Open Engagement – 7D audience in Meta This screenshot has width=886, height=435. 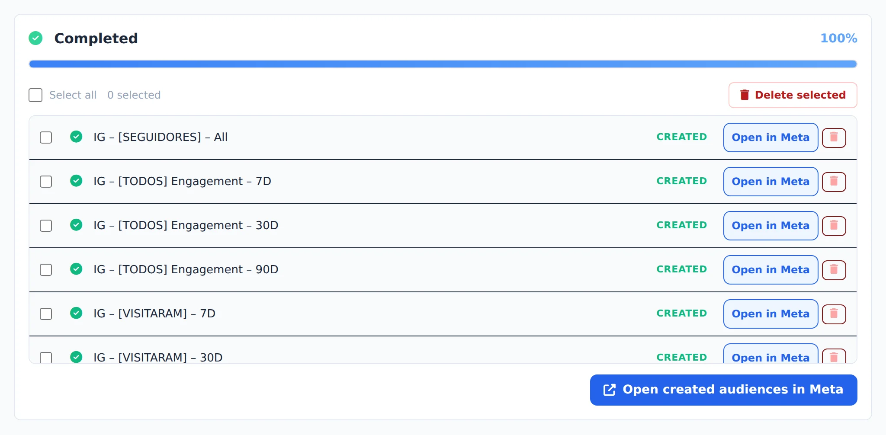click(x=770, y=182)
